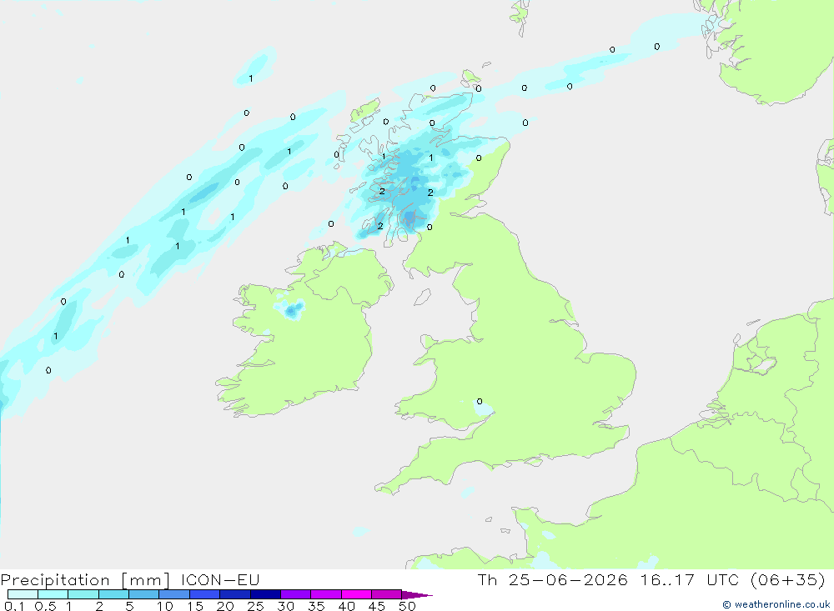Select the 25–30 mm navy legend swatch

pyautogui.click(x=265, y=594)
